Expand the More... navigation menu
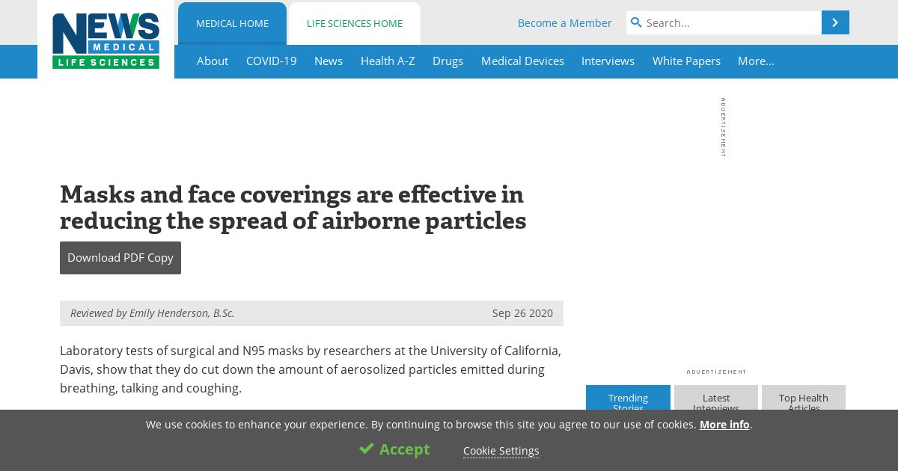This screenshot has height=471, width=898. click(x=756, y=61)
